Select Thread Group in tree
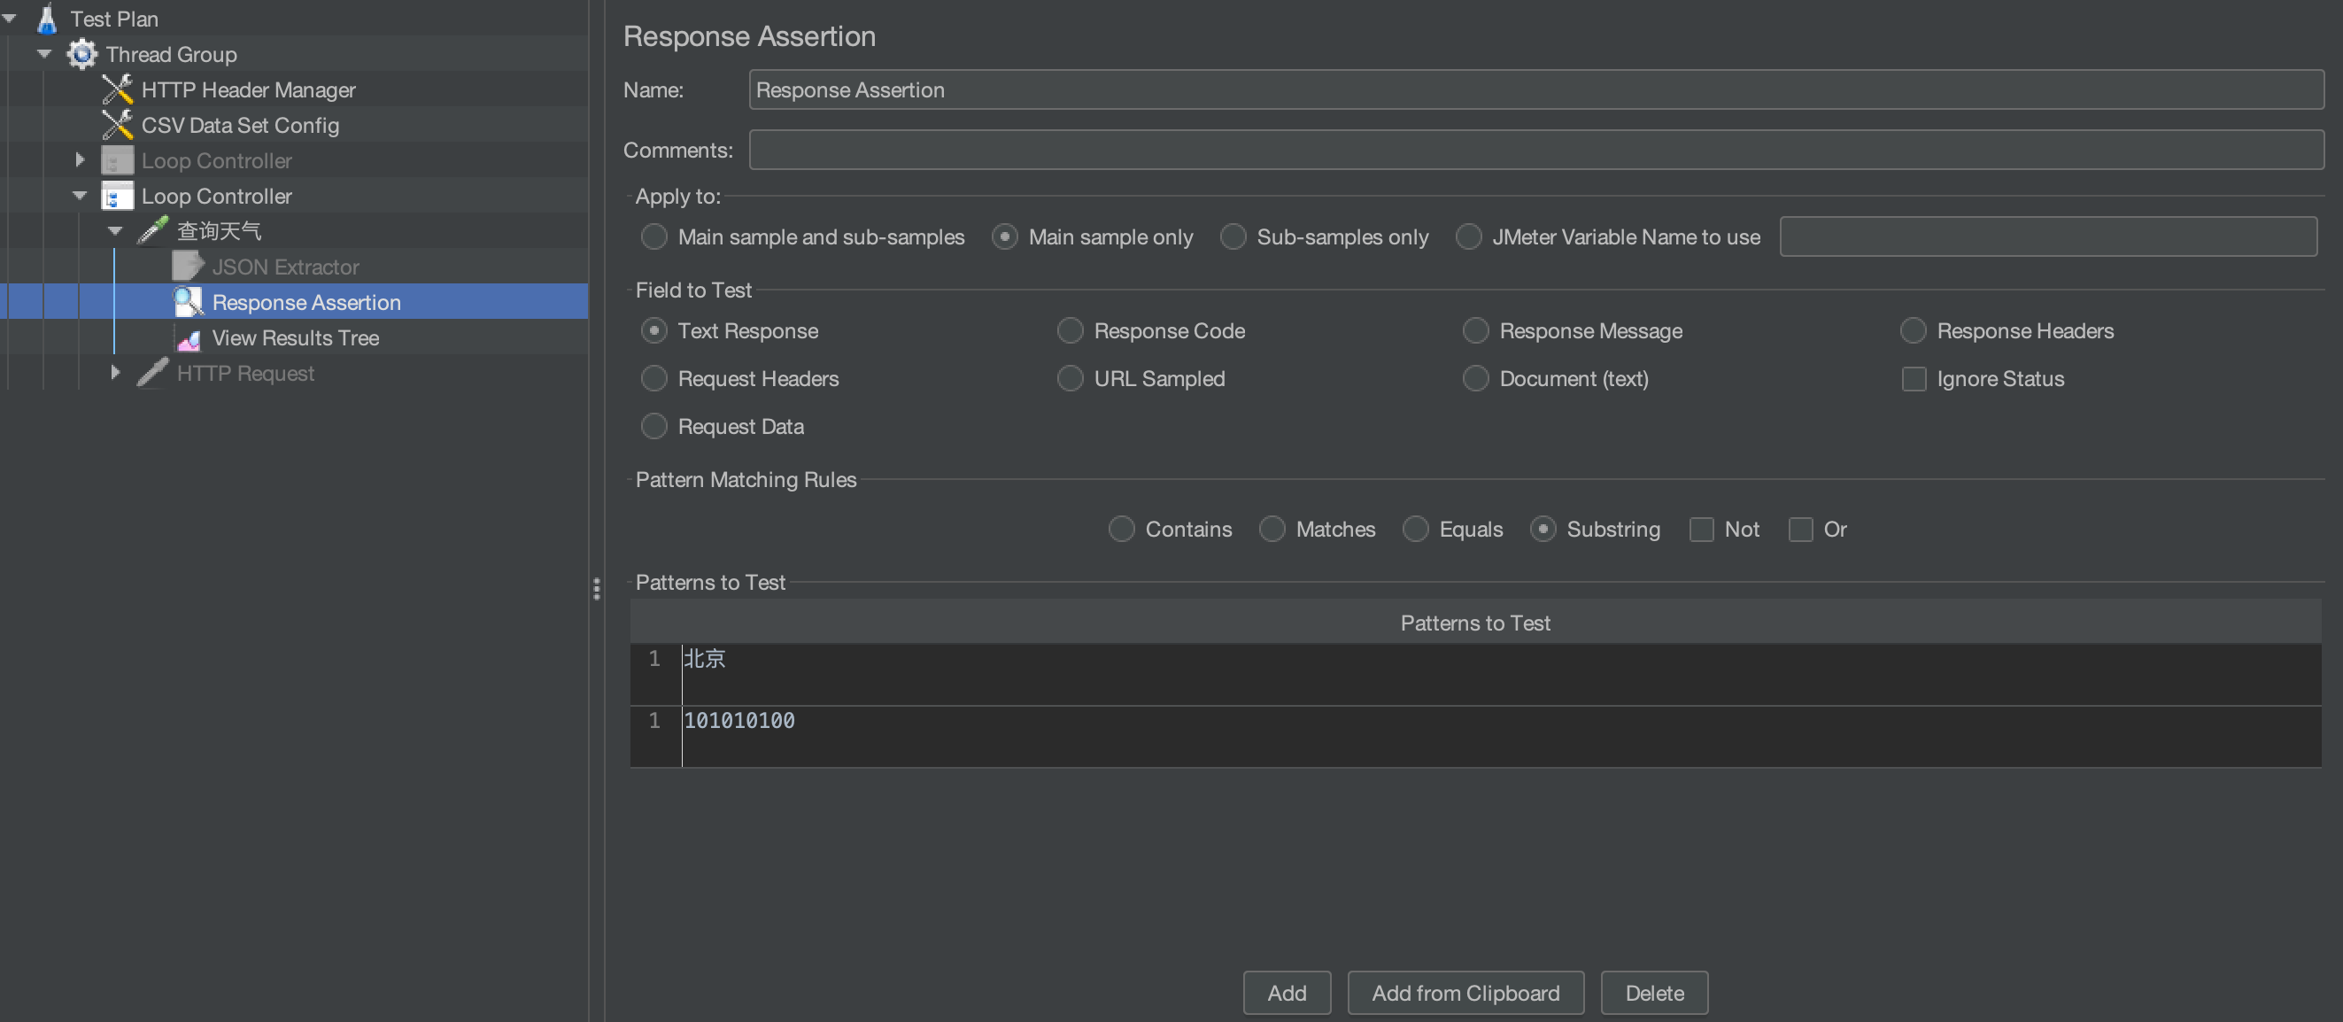This screenshot has height=1022, width=2343. point(171,54)
